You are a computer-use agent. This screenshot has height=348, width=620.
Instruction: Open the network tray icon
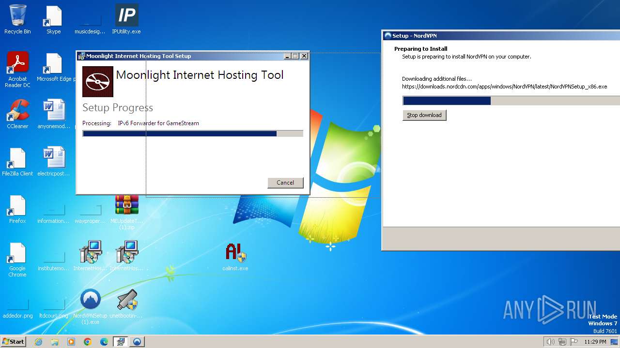(x=562, y=342)
